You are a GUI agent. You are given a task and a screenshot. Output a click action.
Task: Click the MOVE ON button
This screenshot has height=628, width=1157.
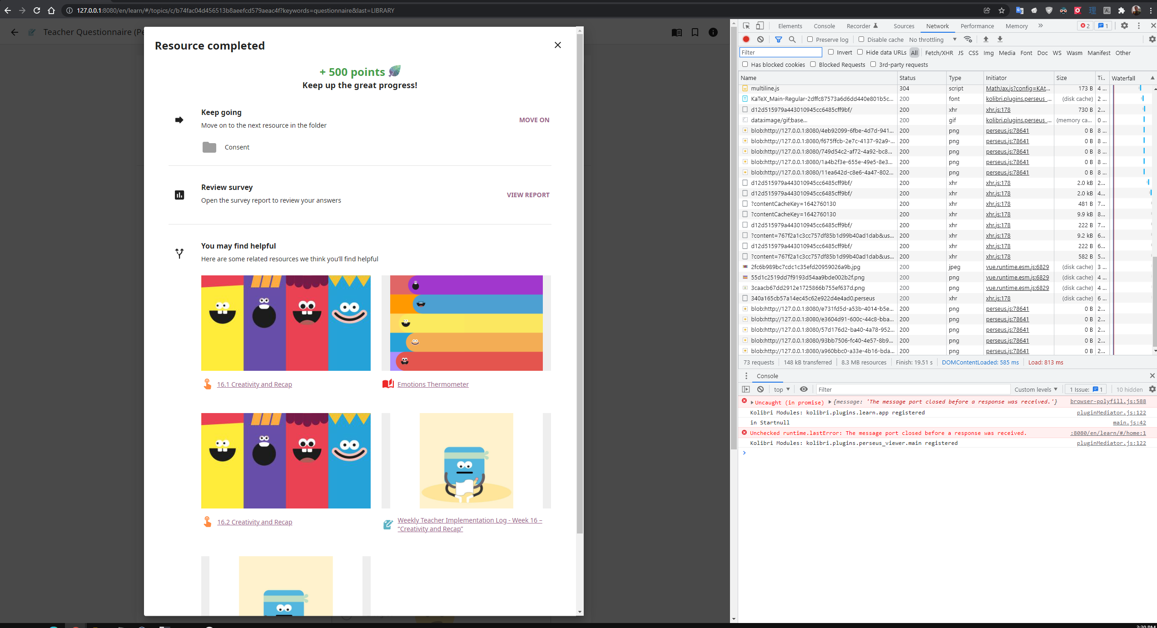(x=534, y=120)
